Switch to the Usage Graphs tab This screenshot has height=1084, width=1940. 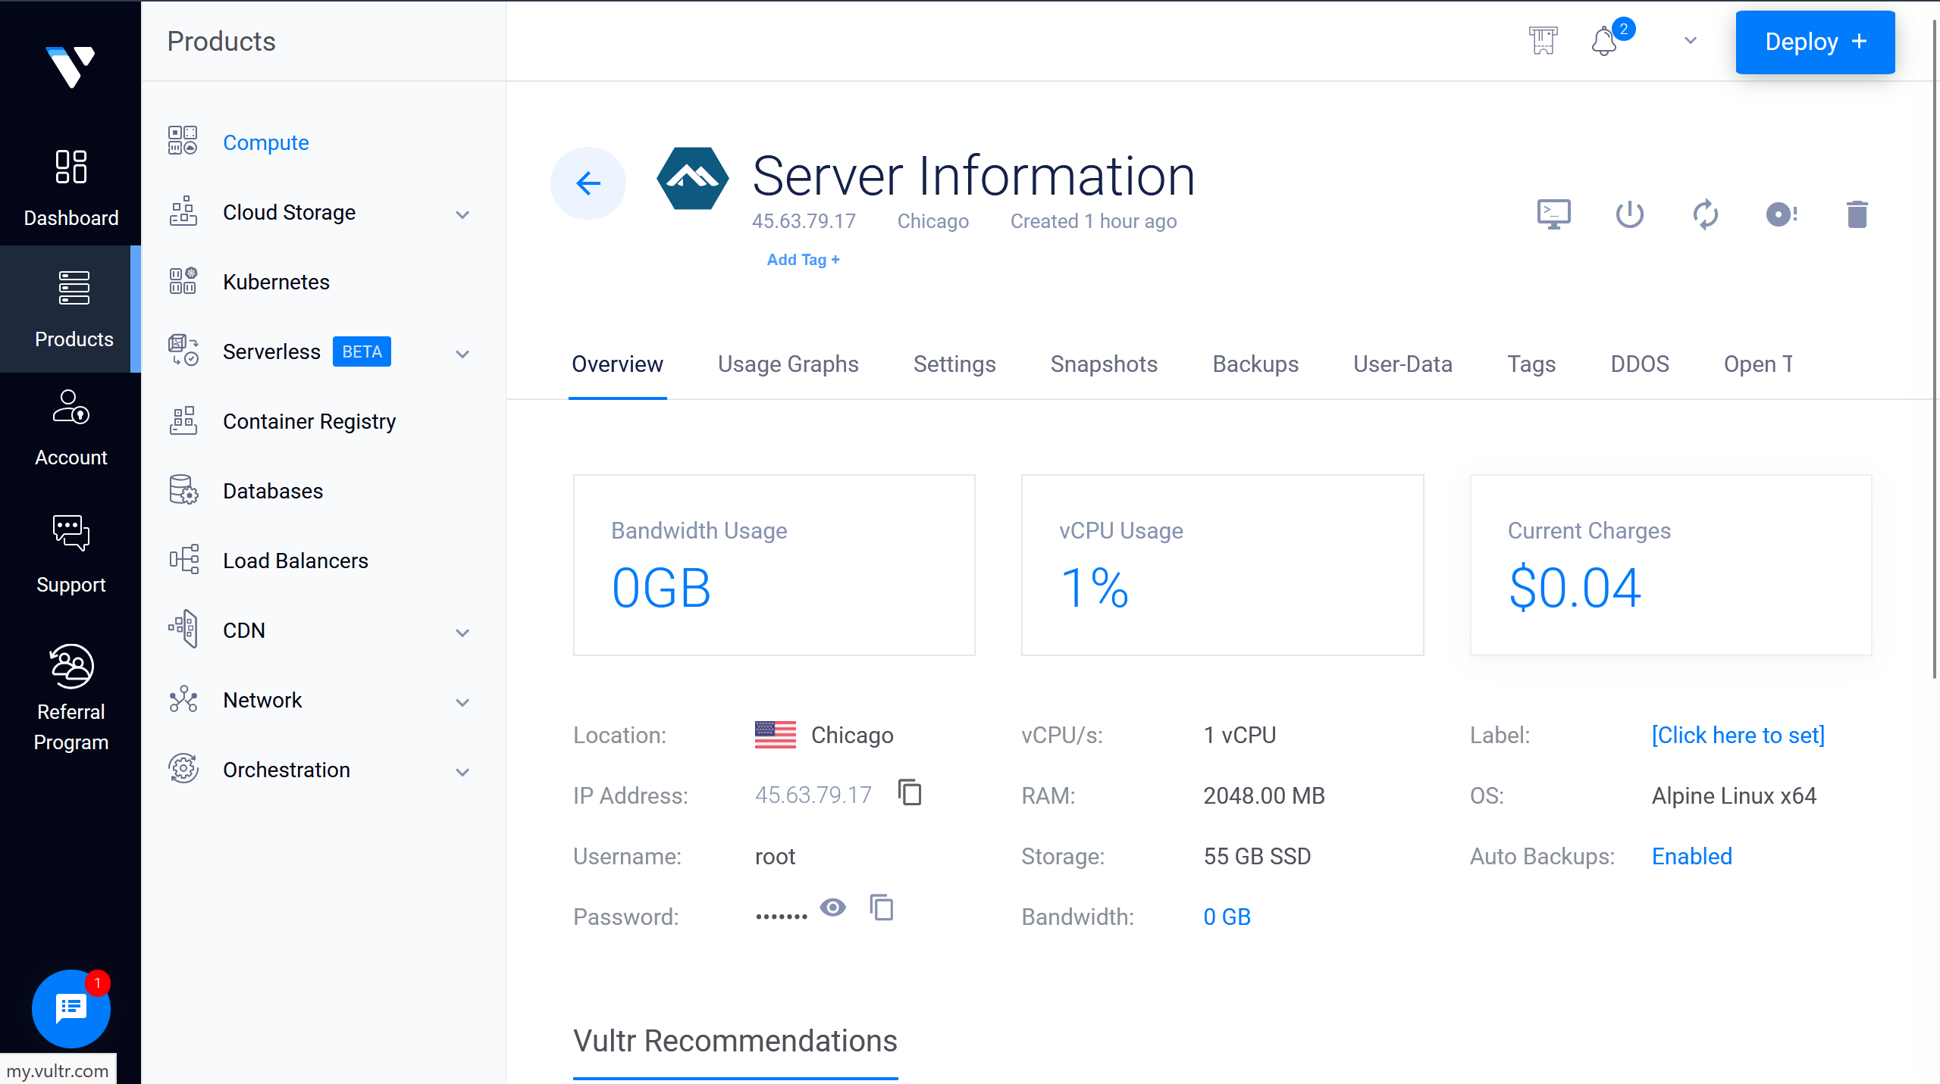(x=788, y=364)
